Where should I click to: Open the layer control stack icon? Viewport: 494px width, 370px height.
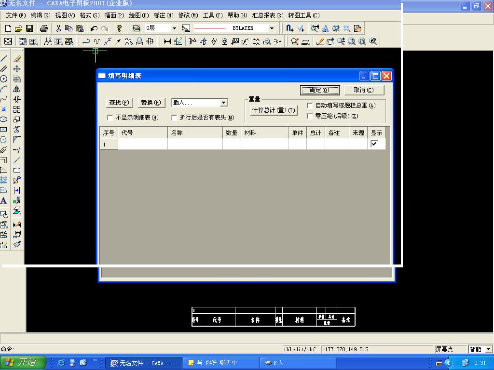pos(136,28)
